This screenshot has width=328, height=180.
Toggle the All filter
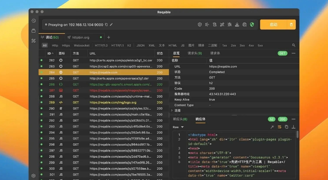45,45
